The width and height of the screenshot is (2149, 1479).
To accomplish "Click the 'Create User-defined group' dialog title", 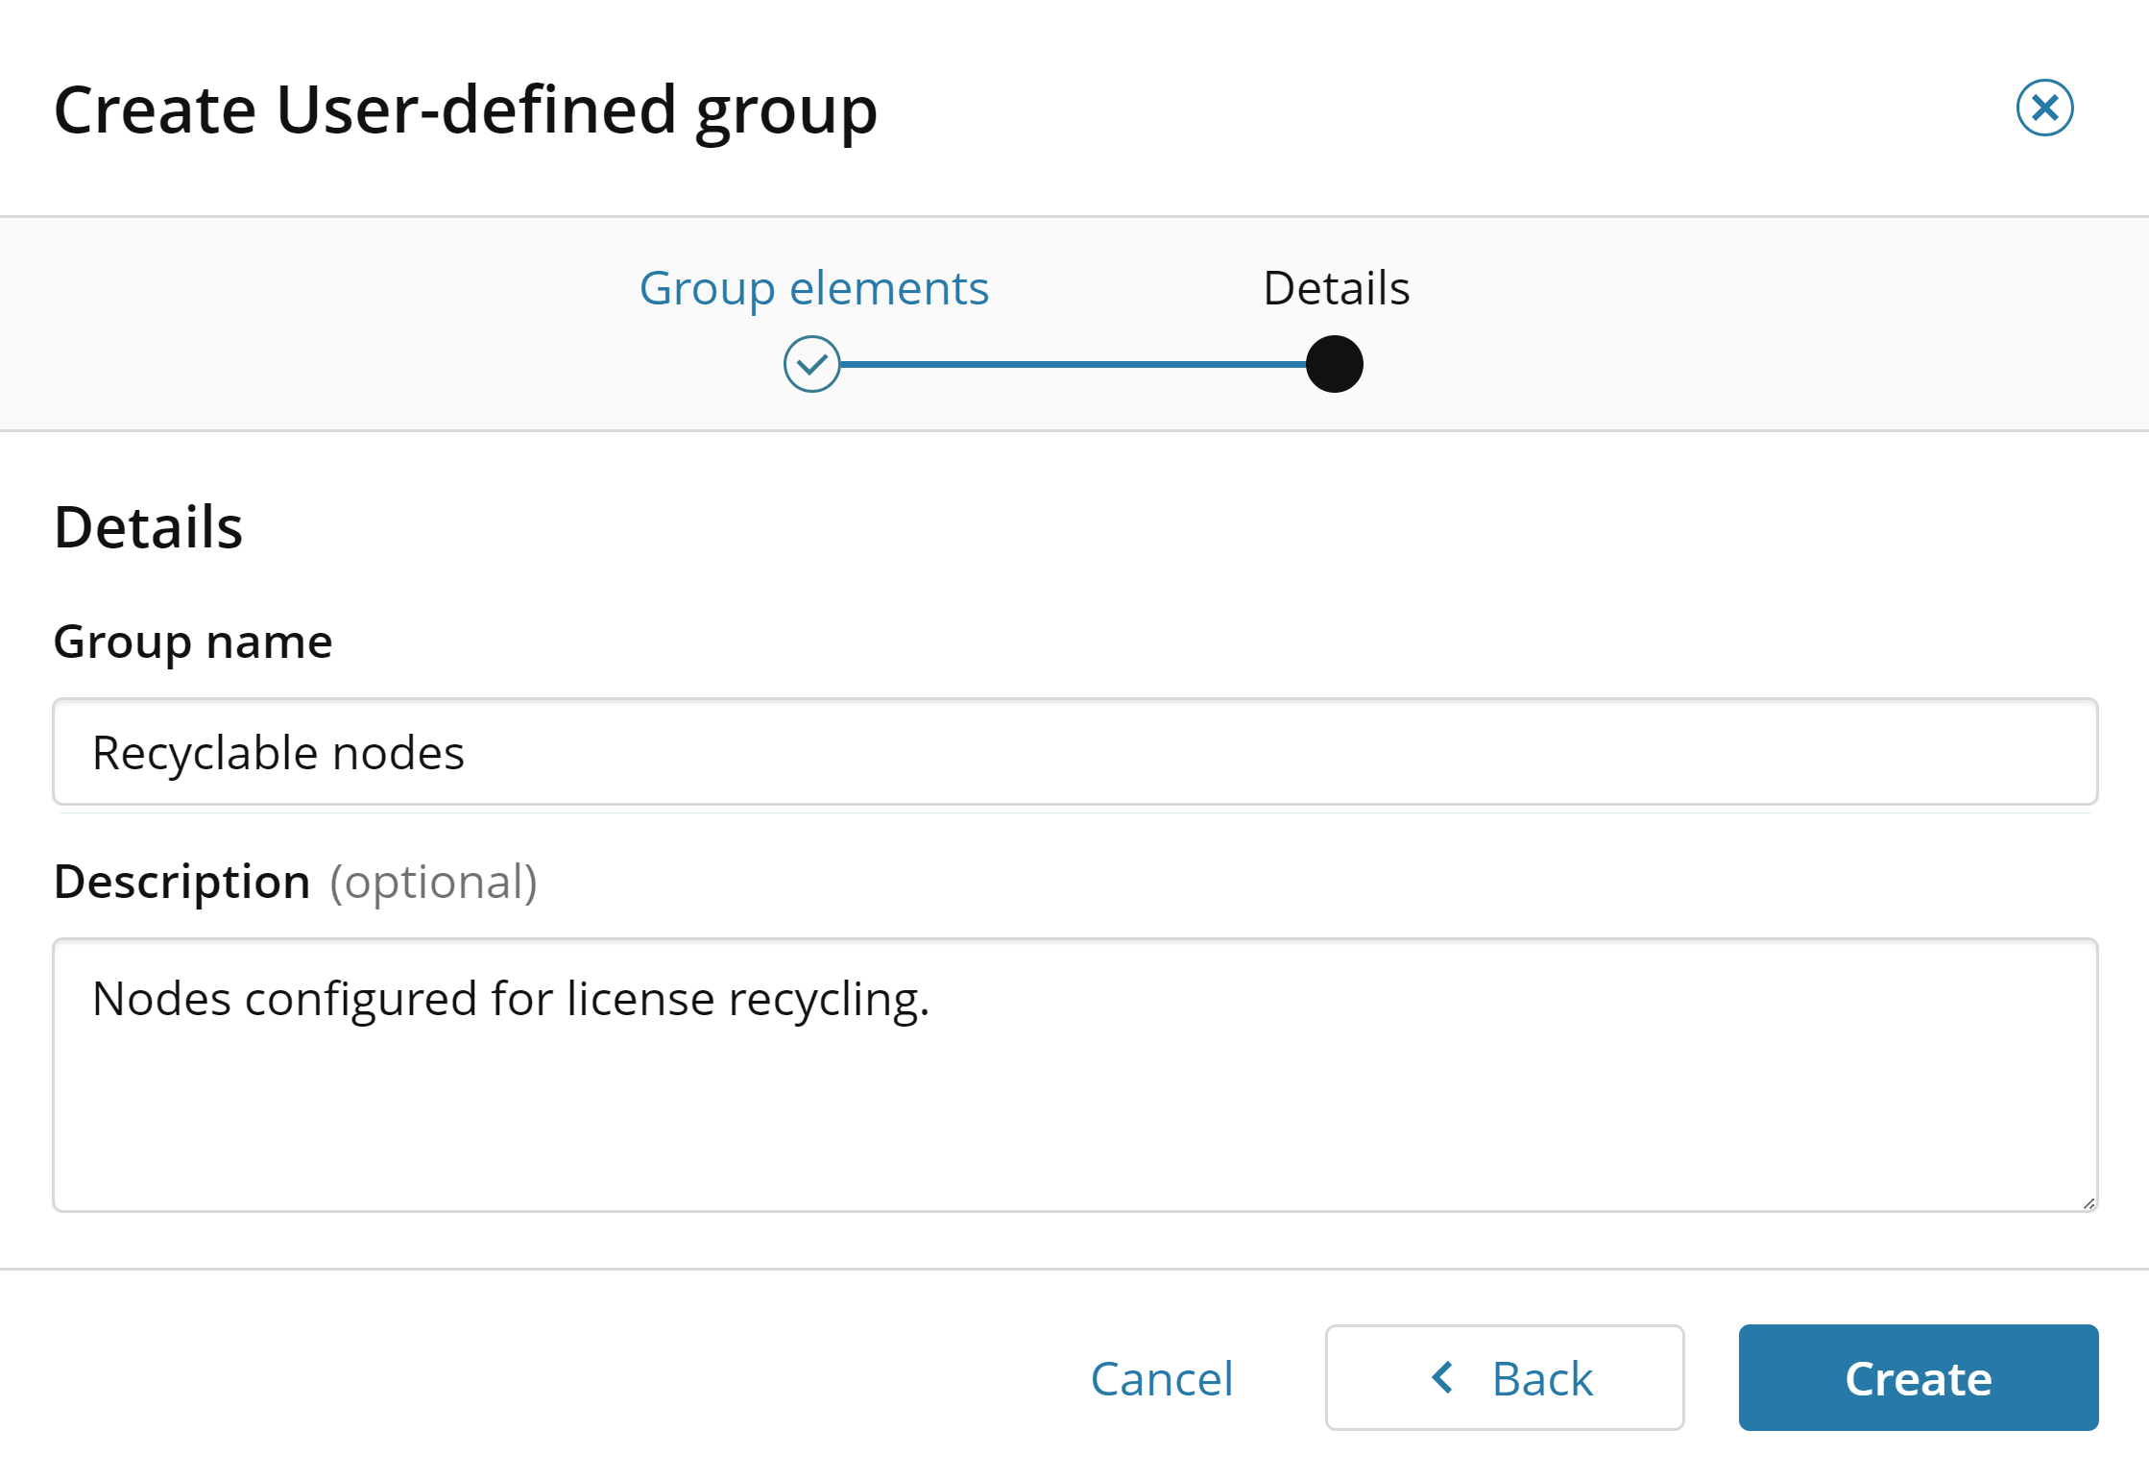I will (466, 110).
